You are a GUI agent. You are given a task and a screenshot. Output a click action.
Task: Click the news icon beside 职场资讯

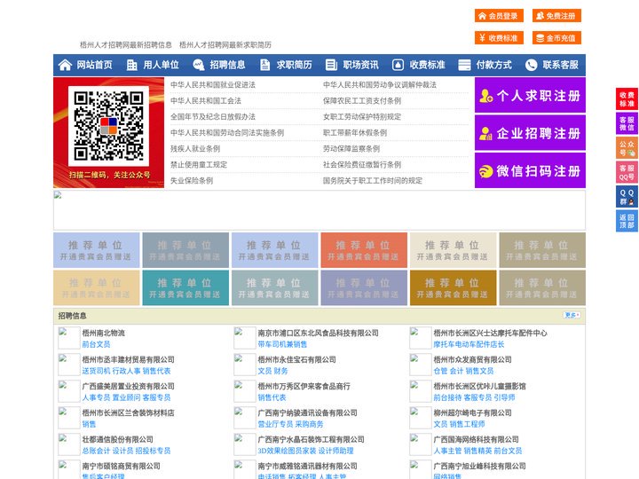[331, 65]
